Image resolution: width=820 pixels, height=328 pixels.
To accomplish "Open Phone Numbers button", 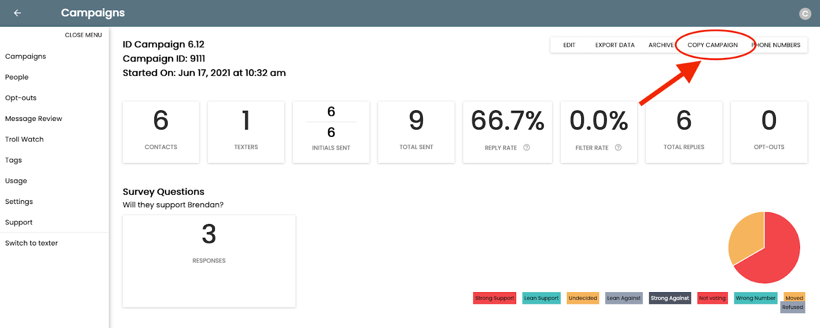I will click(x=776, y=45).
